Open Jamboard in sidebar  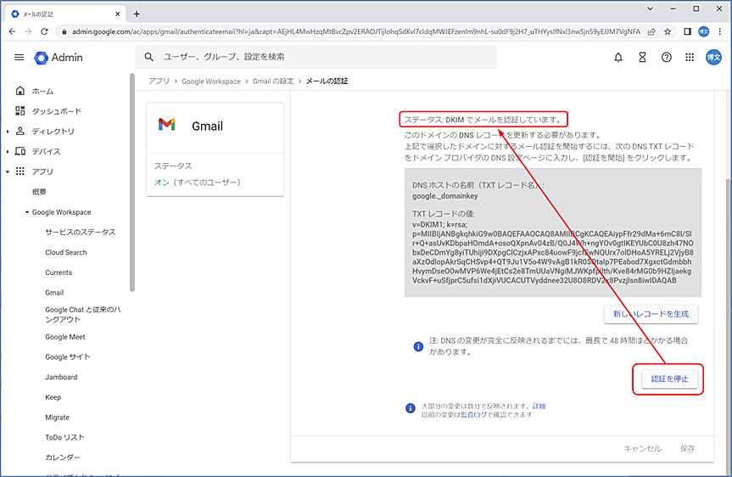coord(61,377)
